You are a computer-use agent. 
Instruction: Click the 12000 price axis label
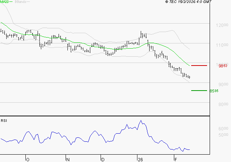(222, 25)
